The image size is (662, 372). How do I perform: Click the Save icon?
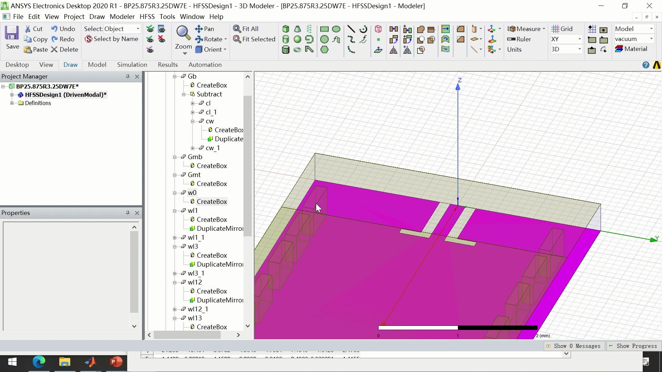(x=12, y=34)
